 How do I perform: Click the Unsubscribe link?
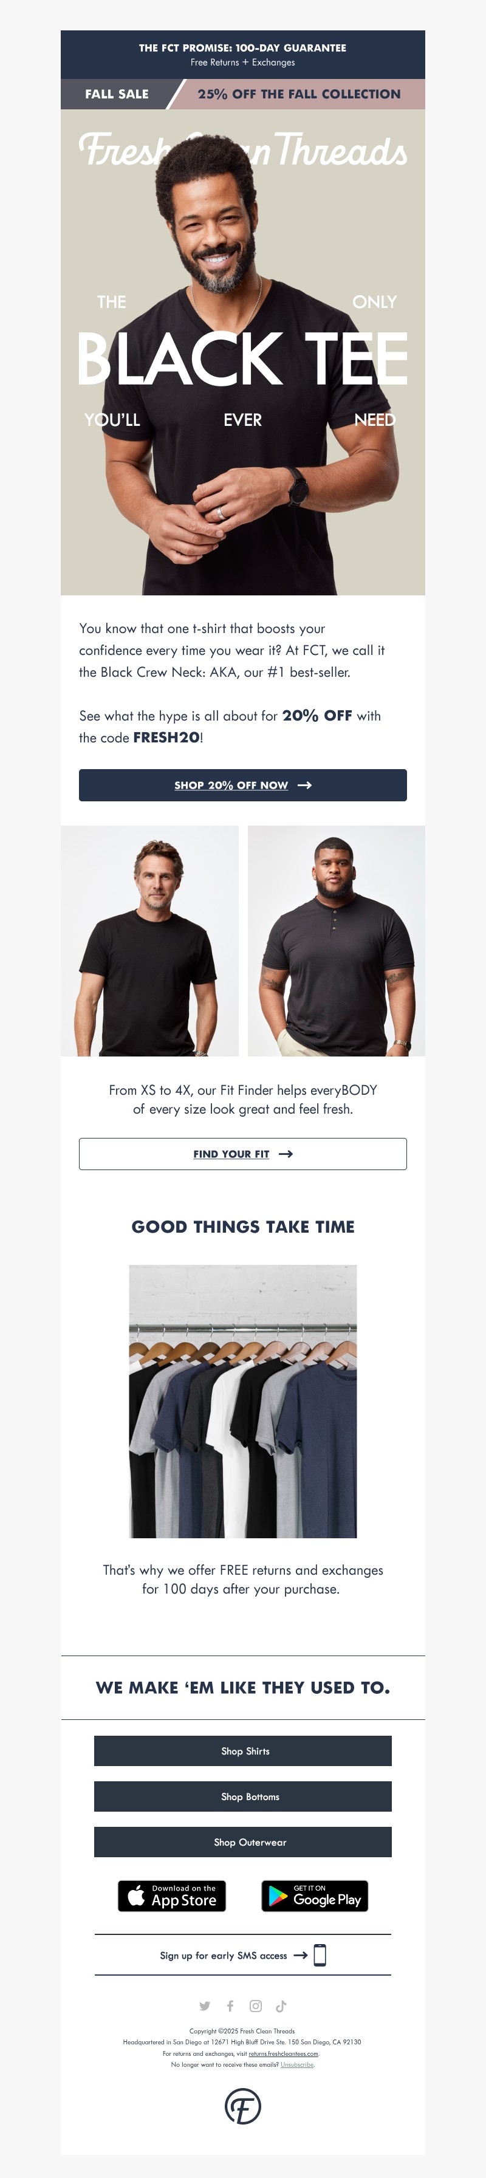pyautogui.click(x=298, y=2065)
